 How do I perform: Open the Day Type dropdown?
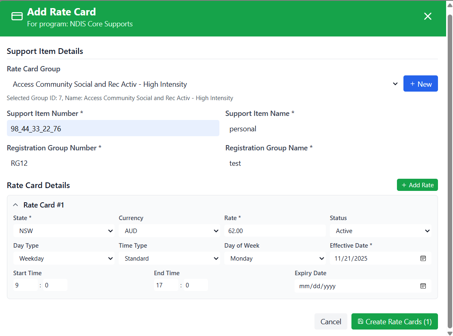[x=63, y=259]
